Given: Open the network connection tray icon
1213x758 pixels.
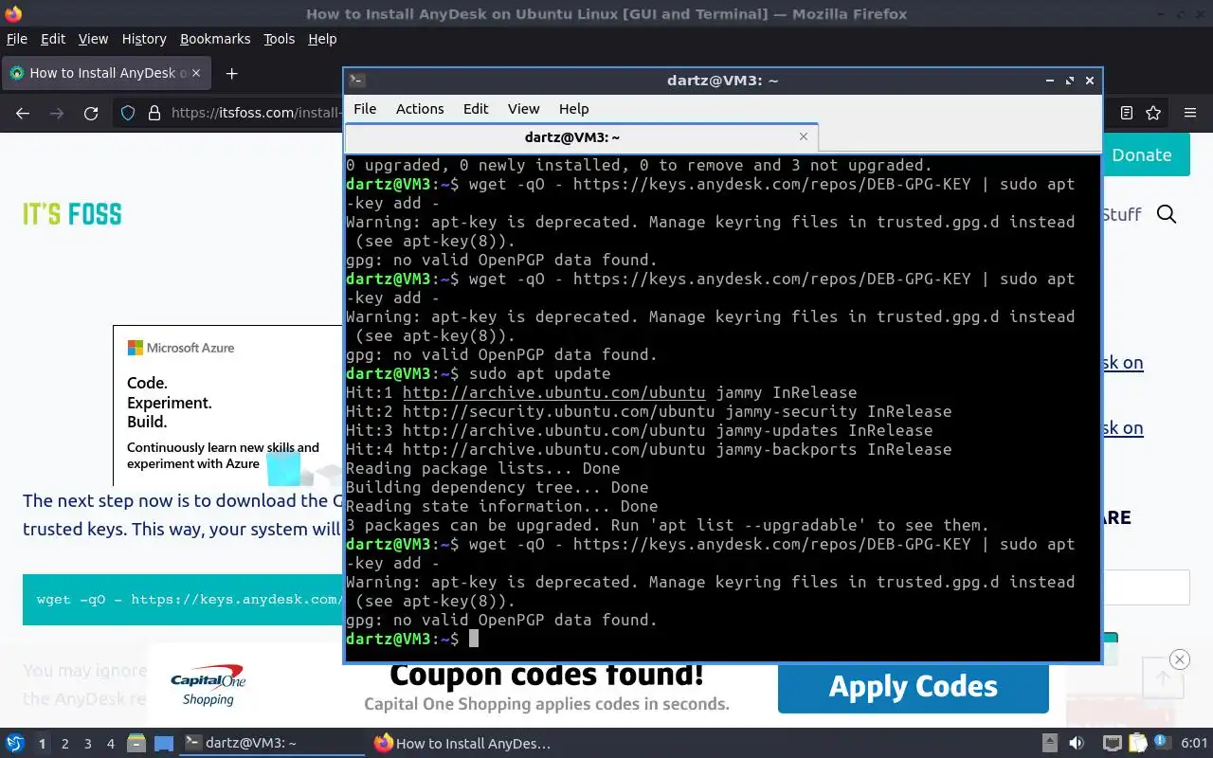Looking at the screenshot, I should [1113, 743].
